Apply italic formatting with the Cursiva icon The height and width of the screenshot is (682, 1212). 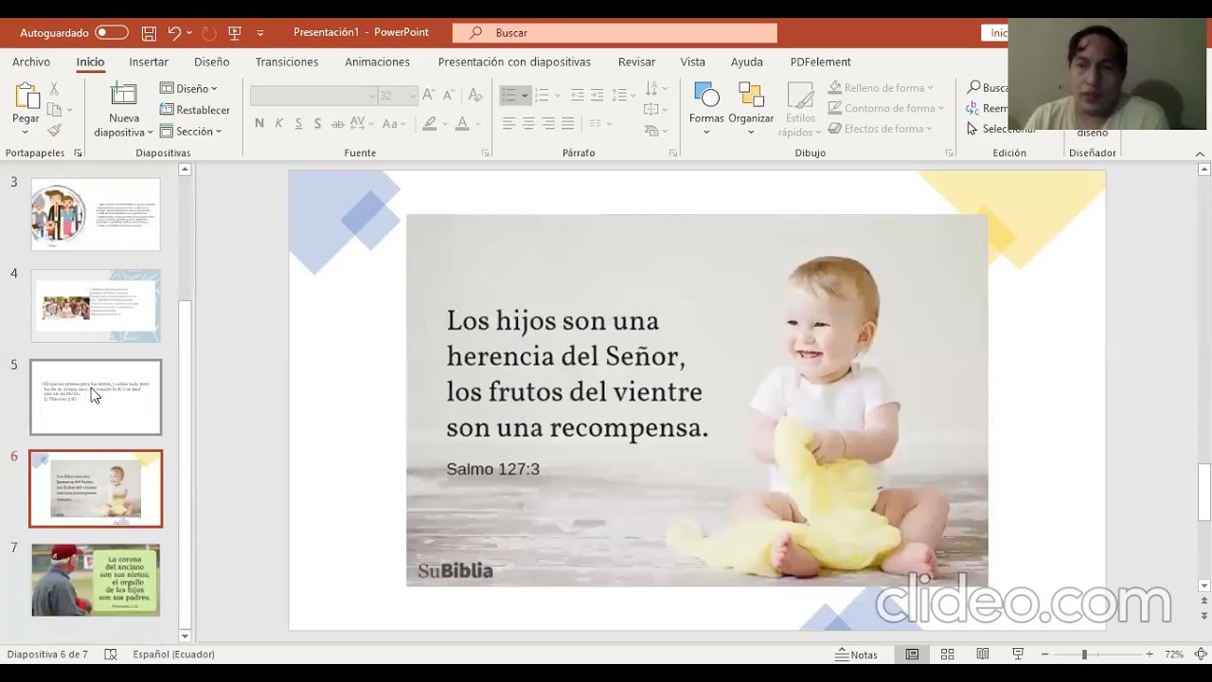click(277, 123)
